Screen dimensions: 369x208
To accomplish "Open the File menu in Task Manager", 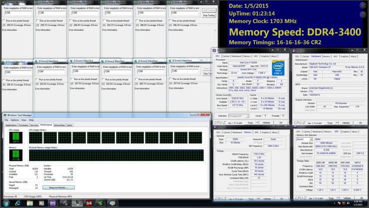I will [x=6, y=120].
